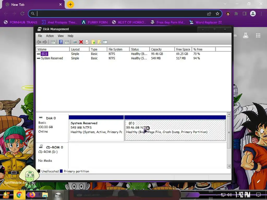Viewport: 267px width, 200px height.
Task: Open Firefox from the taskbar
Action: (32, 195)
